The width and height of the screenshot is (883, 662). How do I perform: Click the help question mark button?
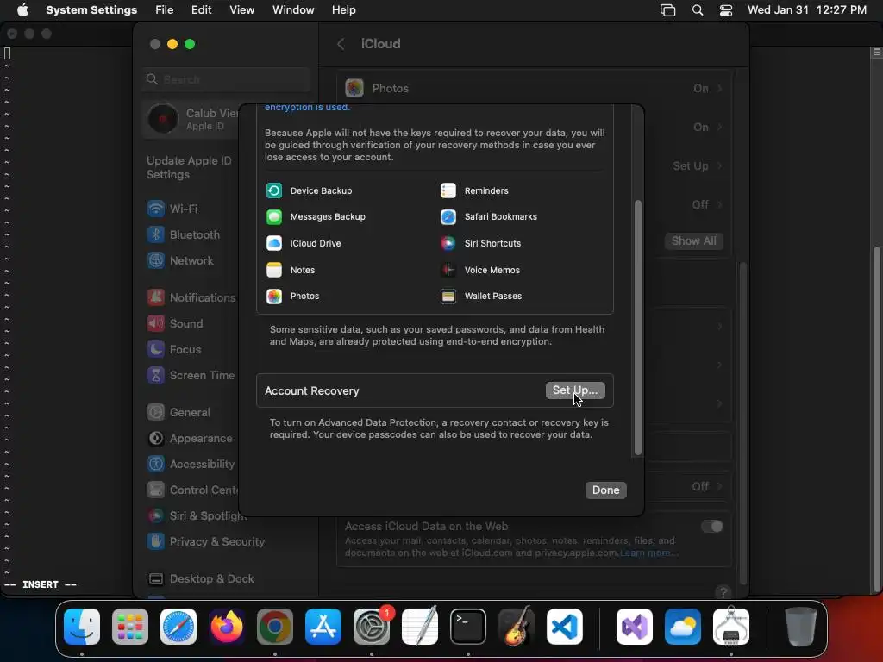point(723,591)
